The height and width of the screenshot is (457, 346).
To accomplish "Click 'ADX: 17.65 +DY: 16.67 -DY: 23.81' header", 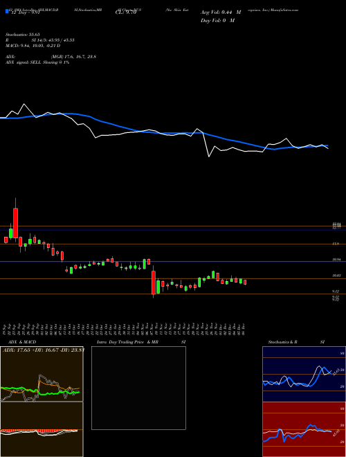I will click(x=44, y=350).
